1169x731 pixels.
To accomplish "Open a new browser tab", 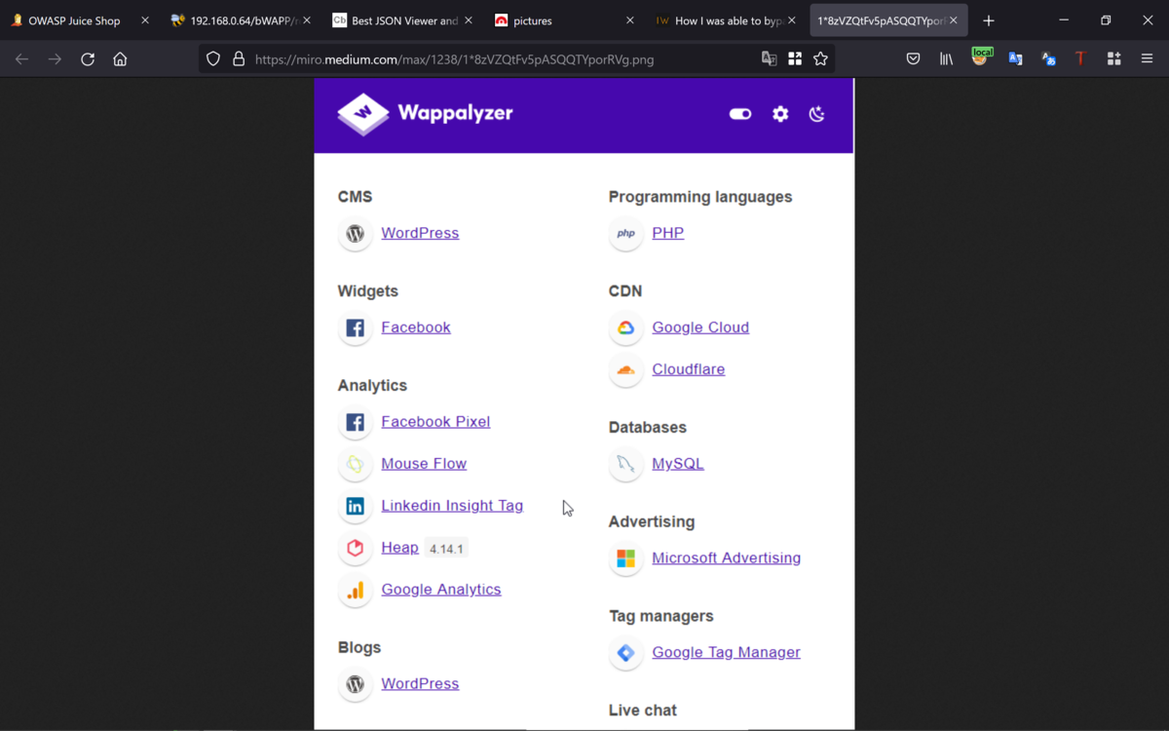I will (989, 20).
